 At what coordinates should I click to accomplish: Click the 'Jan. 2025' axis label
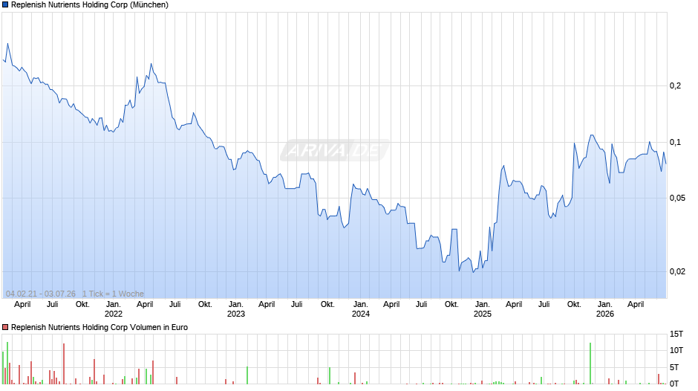[483, 309]
